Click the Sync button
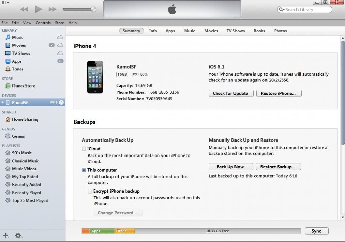Screen dimensions: 345x242 [x=317, y=231]
